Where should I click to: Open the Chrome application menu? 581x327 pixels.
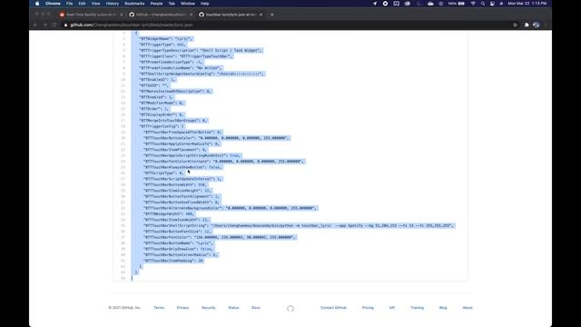pyautogui.click(x=53, y=4)
